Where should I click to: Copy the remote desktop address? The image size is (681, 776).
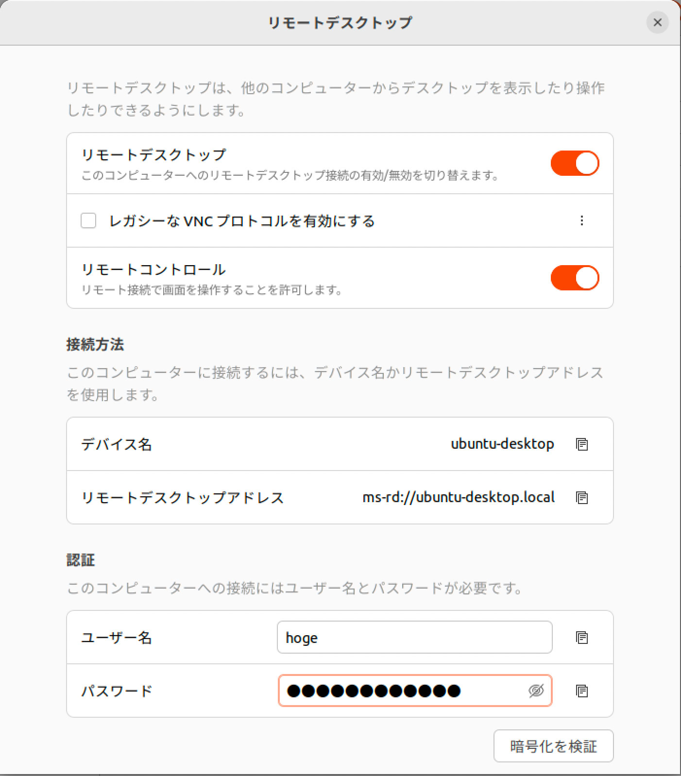tap(581, 497)
